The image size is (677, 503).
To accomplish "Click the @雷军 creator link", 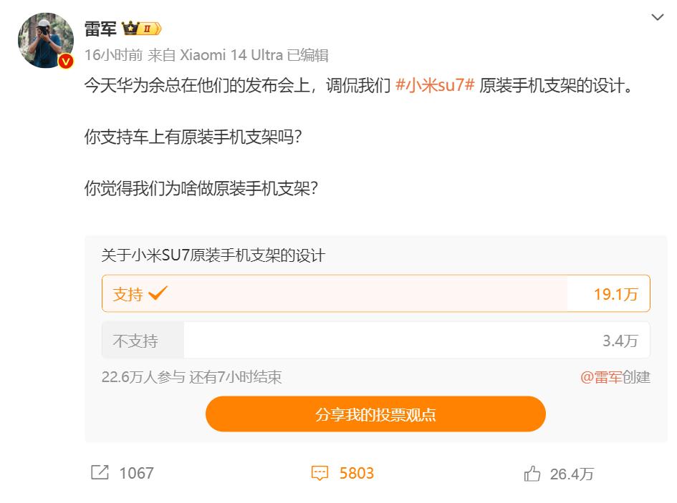I will coord(601,377).
